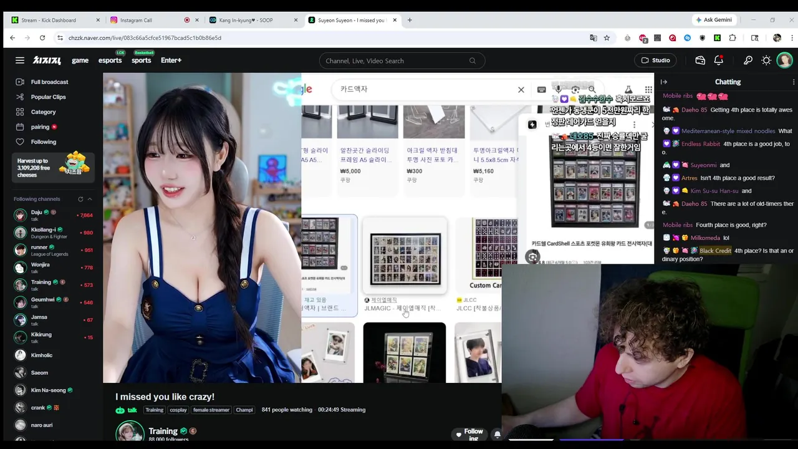Open the profile avatar menu in the header
The height and width of the screenshot is (449, 798).
(x=784, y=60)
